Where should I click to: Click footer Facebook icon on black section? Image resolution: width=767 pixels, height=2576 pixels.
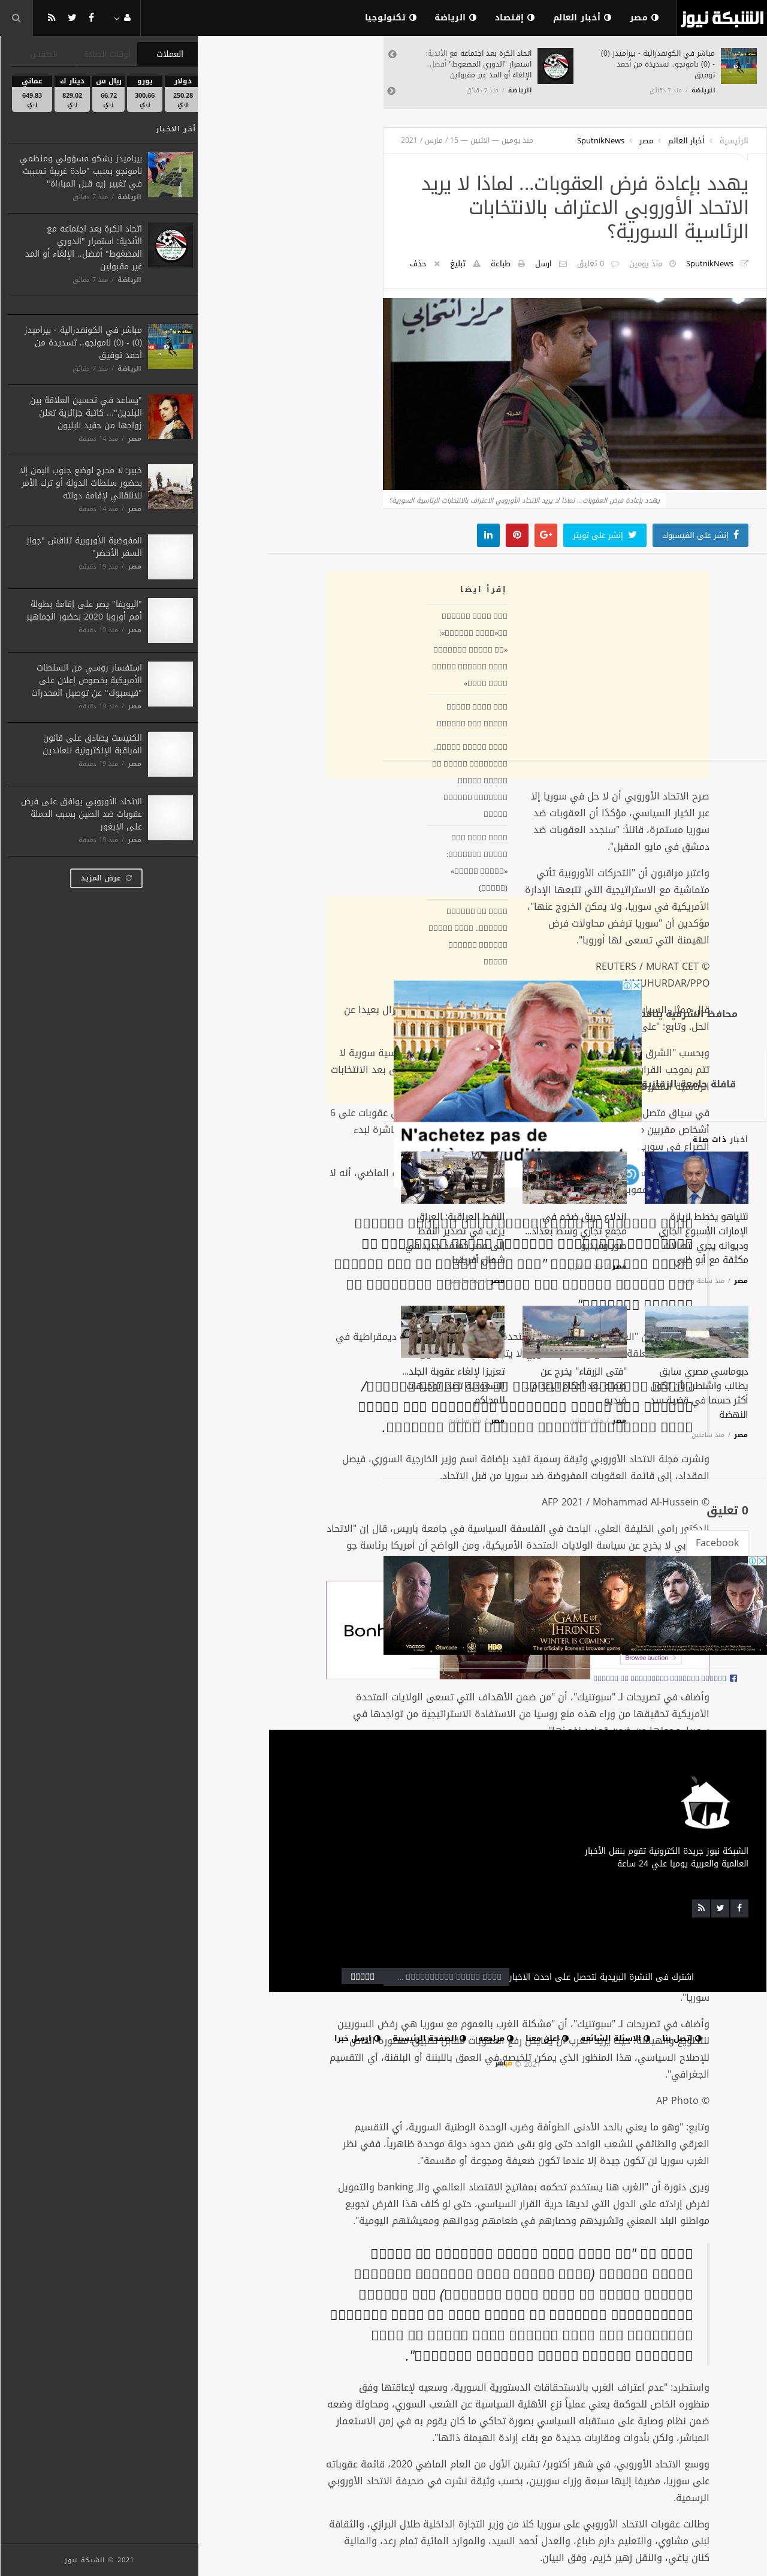tap(739, 1908)
